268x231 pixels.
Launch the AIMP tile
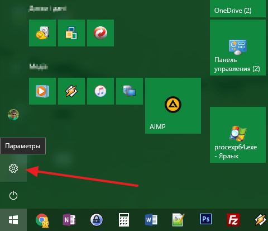[x=173, y=106]
